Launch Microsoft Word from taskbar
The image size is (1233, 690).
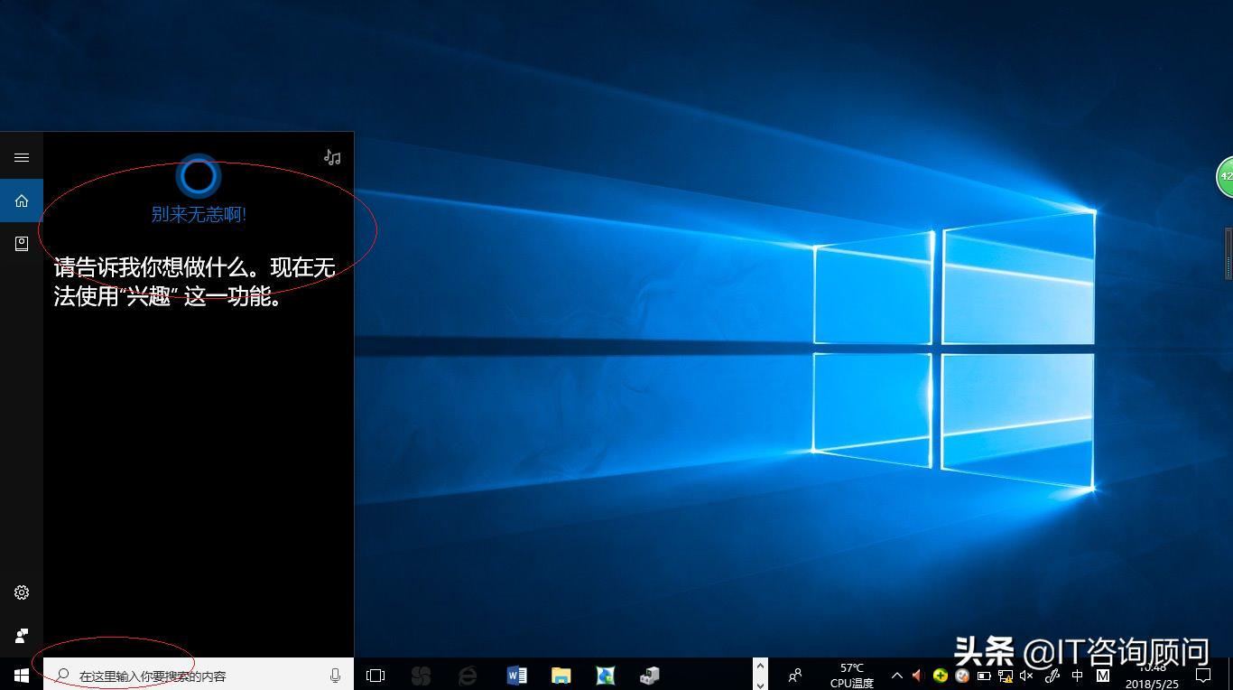pyautogui.click(x=516, y=675)
